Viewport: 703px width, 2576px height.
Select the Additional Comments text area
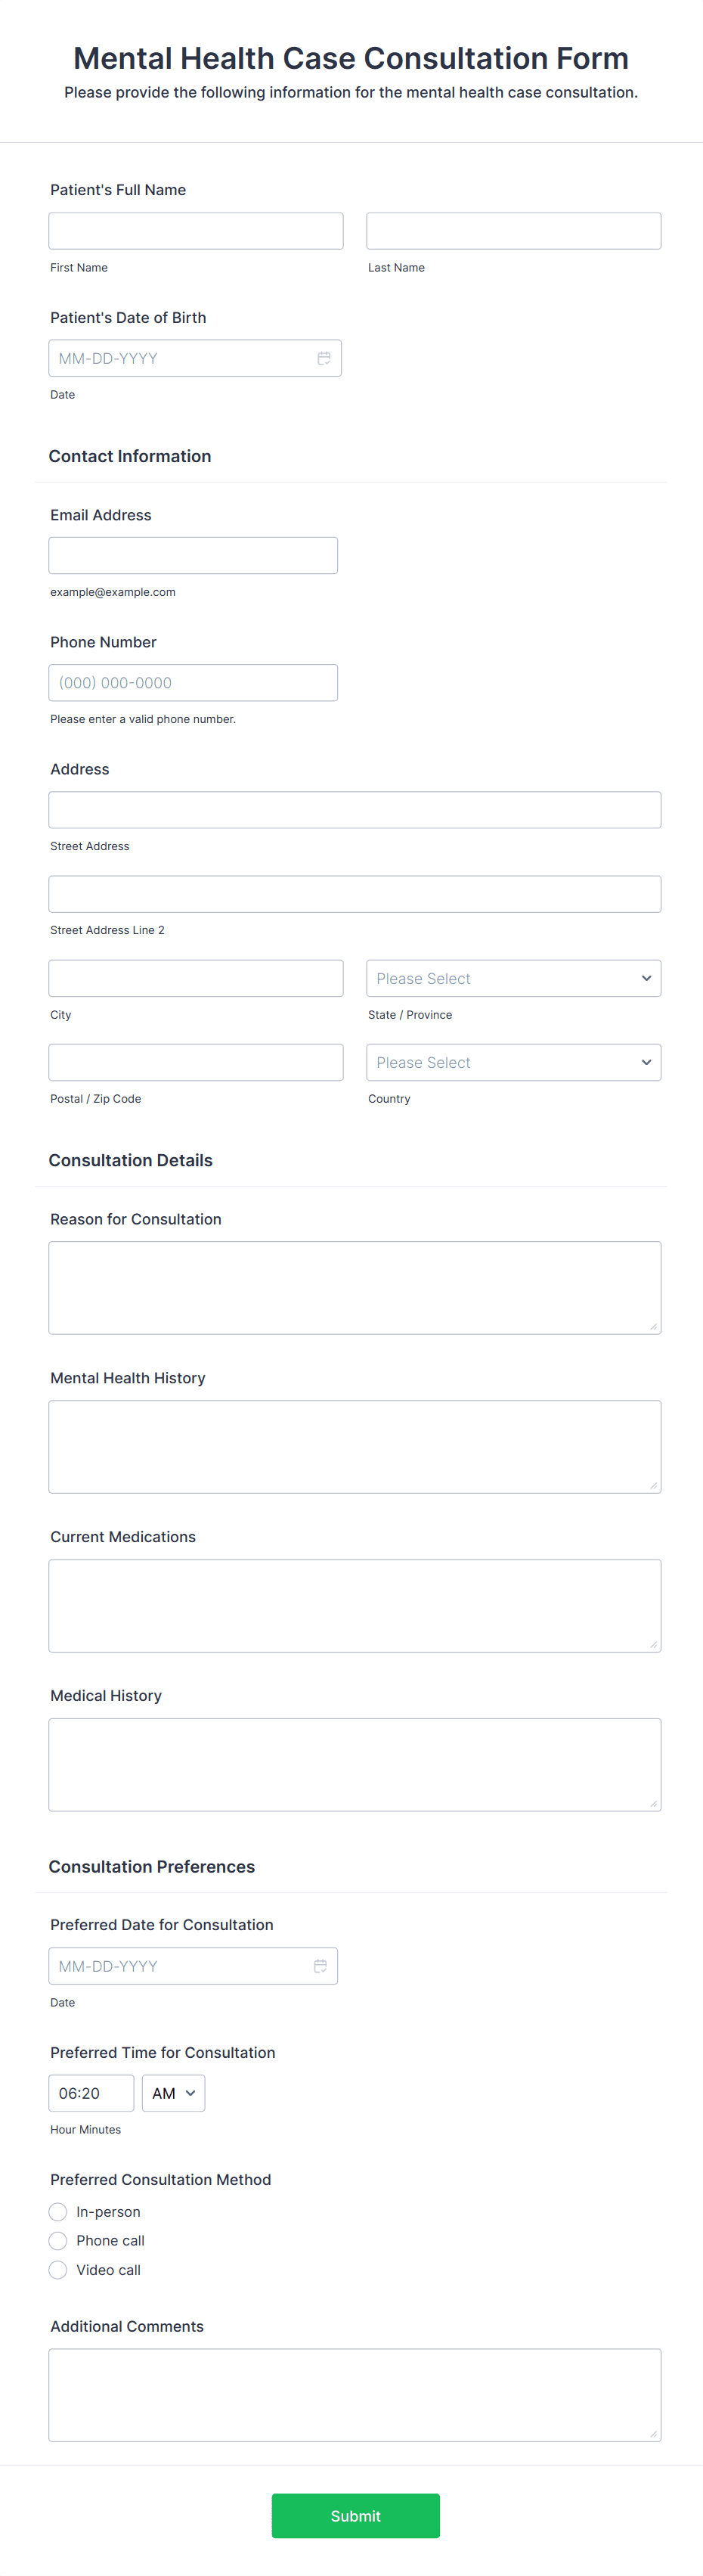(x=354, y=2395)
